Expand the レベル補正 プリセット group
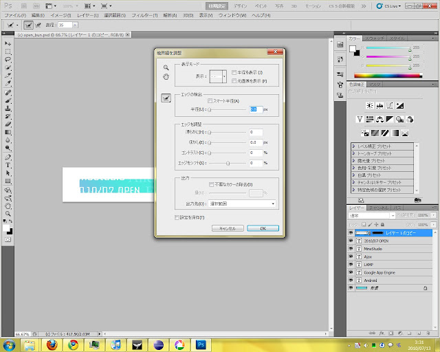This screenshot has width=440, height=352. click(x=354, y=146)
